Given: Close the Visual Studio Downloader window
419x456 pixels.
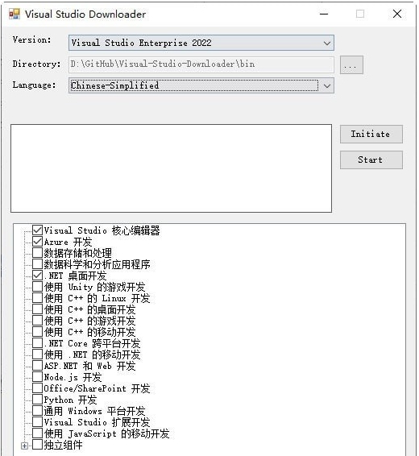Looking at the screenshot, I should tap(397, 14).
